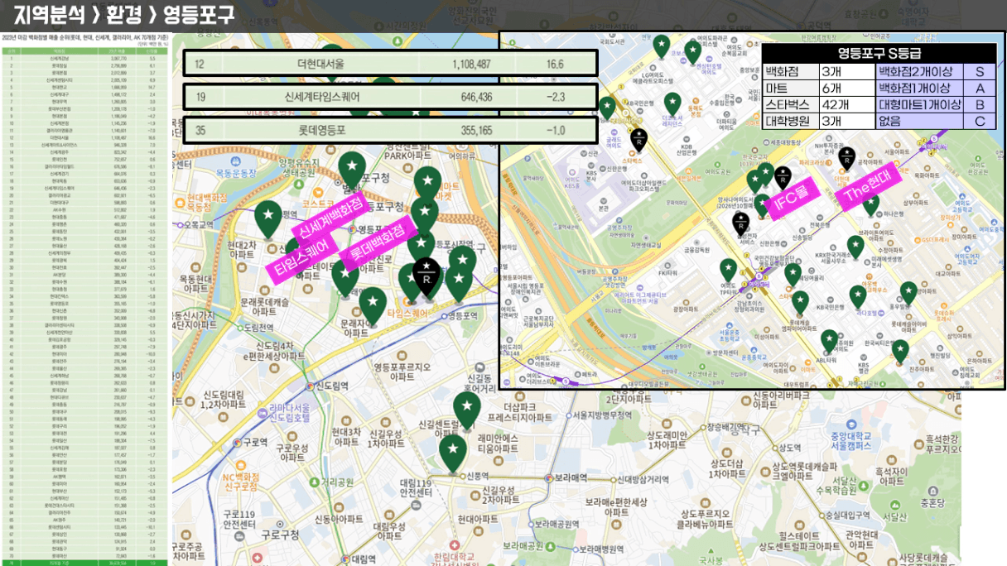Select the Reserve pin near 공작아파트

(x=846, y=157)
